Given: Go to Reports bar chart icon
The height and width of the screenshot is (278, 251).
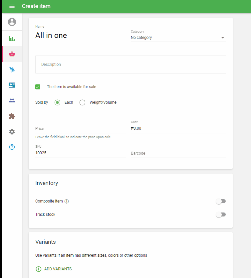Looking at the screenshot, I should pyautogui.click(x=12, y=39).
